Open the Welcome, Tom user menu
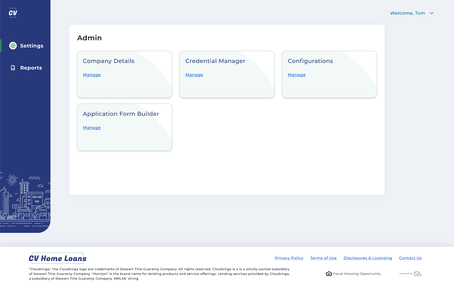 408,13
